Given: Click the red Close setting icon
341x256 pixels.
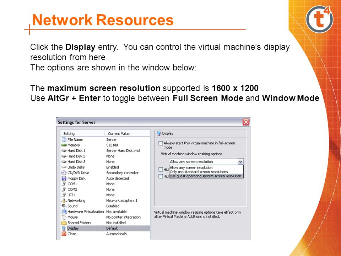Looking at the screenshot, I should click(x=64, y=234).
